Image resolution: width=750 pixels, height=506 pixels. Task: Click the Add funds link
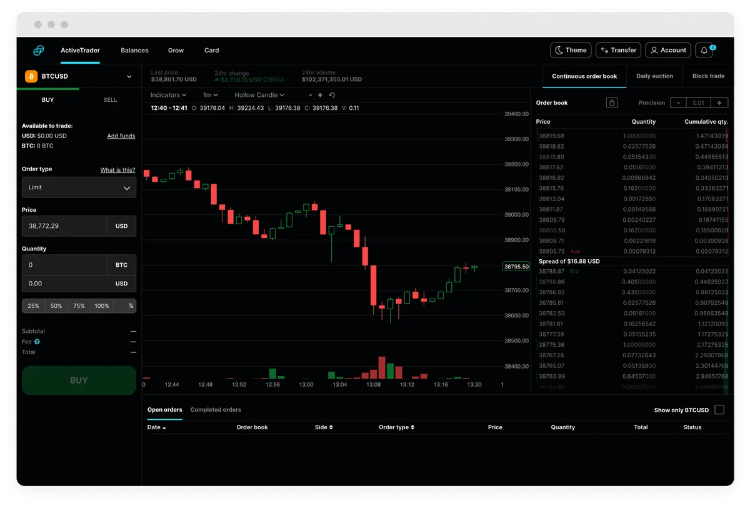pyautogui.click(x=121, y=136)
